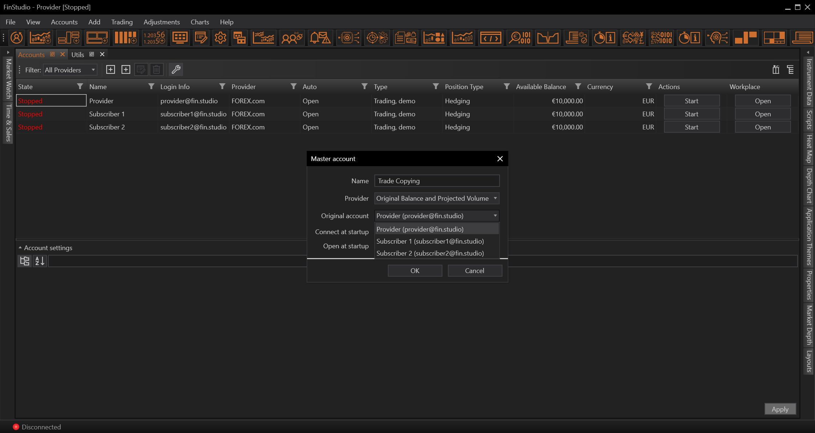Click the 1.2035 price quote add icon
Image resolution: width=815 pixels, height=433 pixels.
[154, 38]
